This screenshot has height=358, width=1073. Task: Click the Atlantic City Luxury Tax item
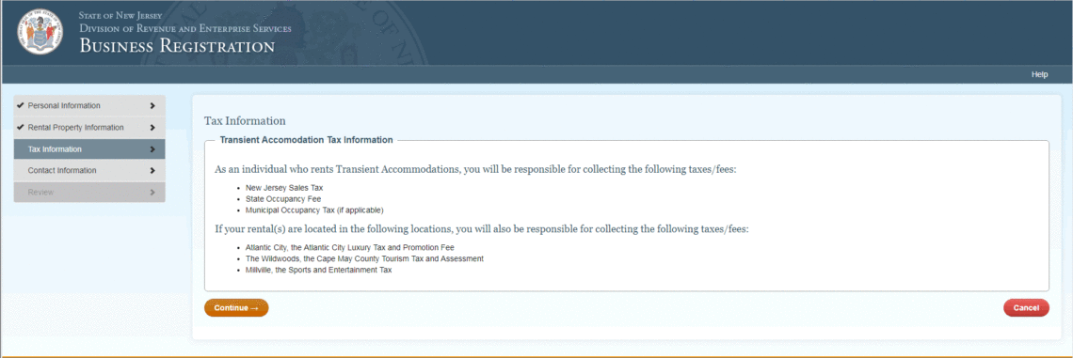click(350, 247)
